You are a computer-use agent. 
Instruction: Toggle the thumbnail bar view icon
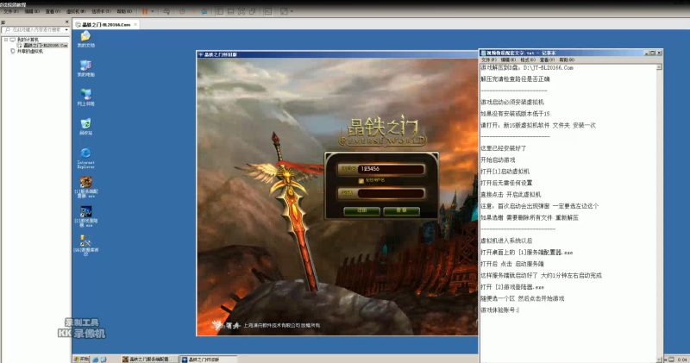tap(230, 11)
